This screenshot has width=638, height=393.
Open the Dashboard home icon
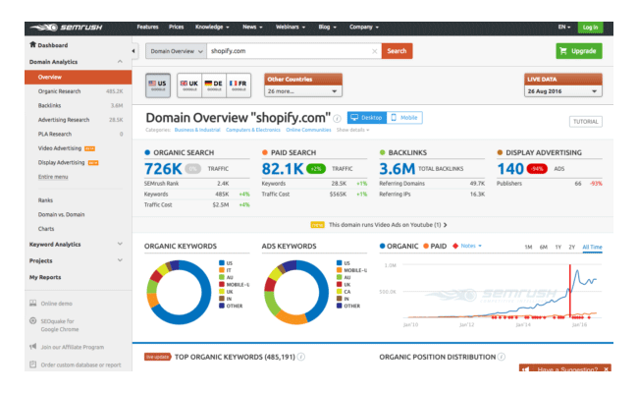tap(32, 45)
